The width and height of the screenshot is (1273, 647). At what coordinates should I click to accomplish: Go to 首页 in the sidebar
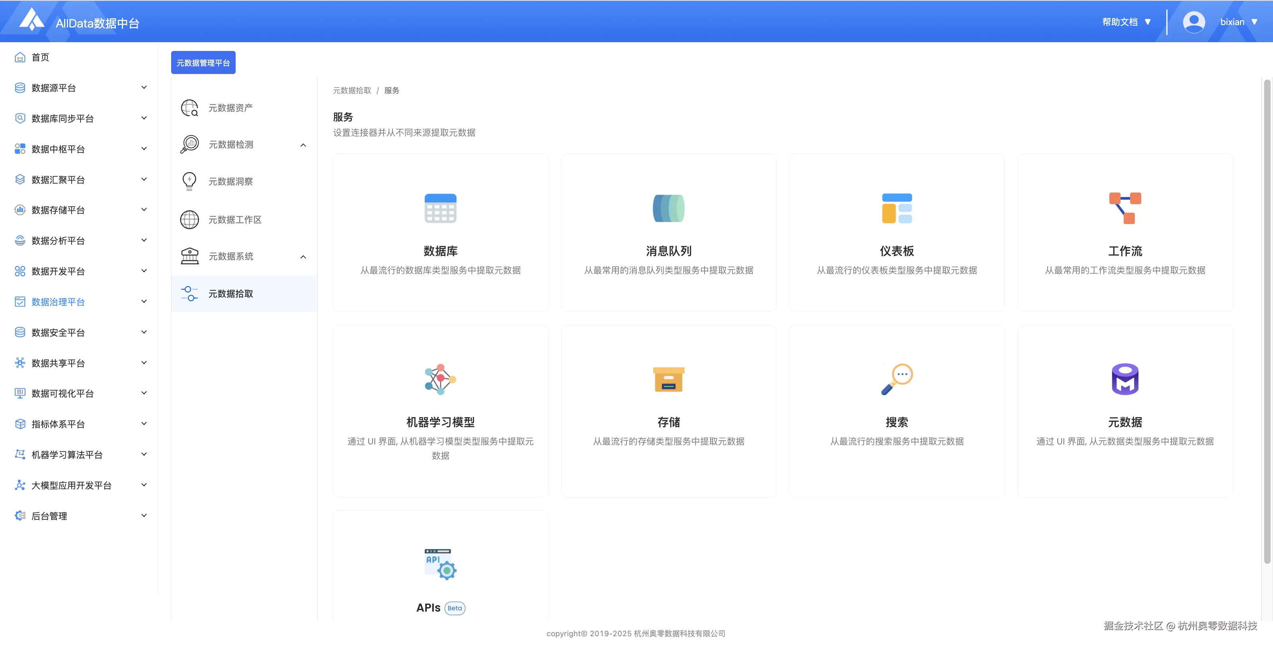tap(40, 57)
